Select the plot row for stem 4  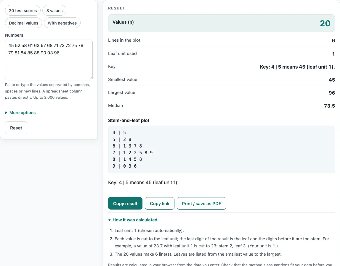[119, 133]
